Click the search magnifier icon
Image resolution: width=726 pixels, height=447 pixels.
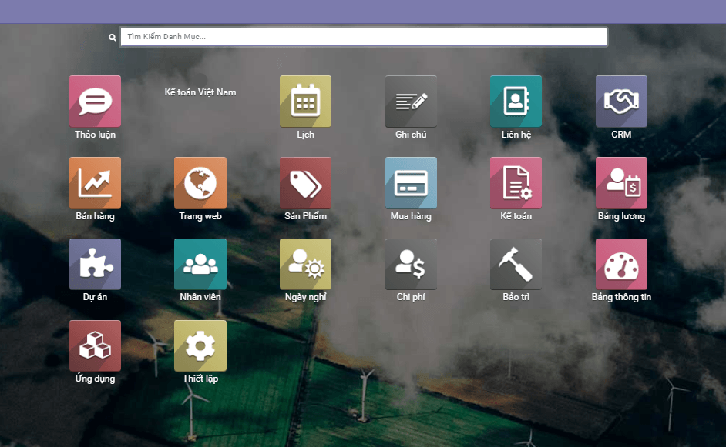tap(112, 38)
